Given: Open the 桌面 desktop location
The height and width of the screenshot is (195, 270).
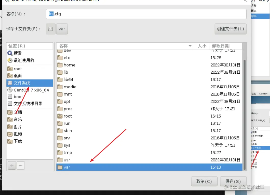Looking at the screenshot, I should click(x=18, y=76).
